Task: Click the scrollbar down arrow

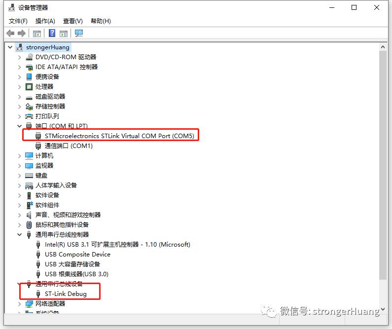Action: [383, 309]
